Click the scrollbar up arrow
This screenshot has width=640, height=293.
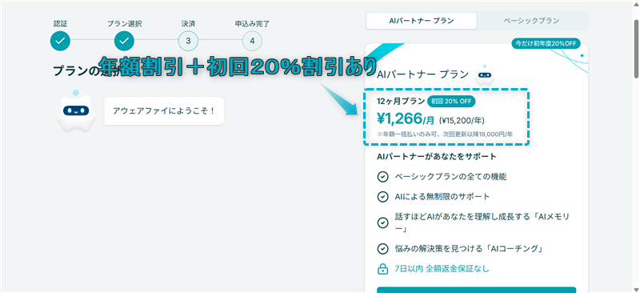636,4
